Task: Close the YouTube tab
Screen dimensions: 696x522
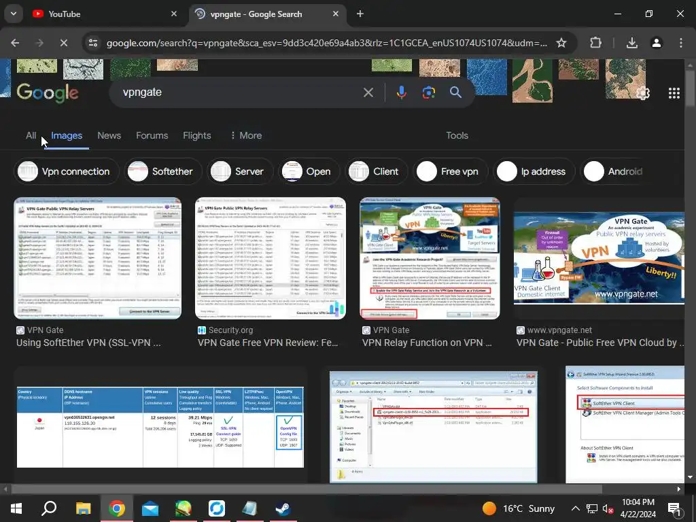Action: coord(174,14)
